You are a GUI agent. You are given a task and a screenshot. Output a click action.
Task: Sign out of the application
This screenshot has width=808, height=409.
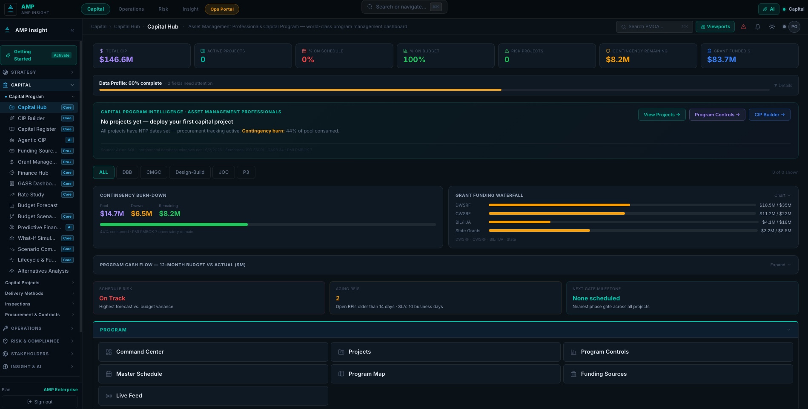tap(40, 402)
